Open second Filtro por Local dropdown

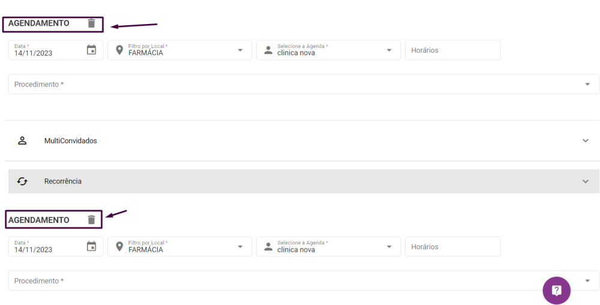click(240, 246)
